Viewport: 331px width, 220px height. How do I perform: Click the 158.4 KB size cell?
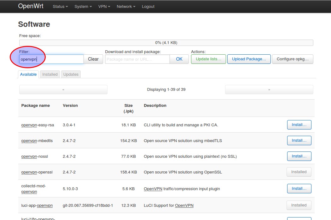pos(128,172)
